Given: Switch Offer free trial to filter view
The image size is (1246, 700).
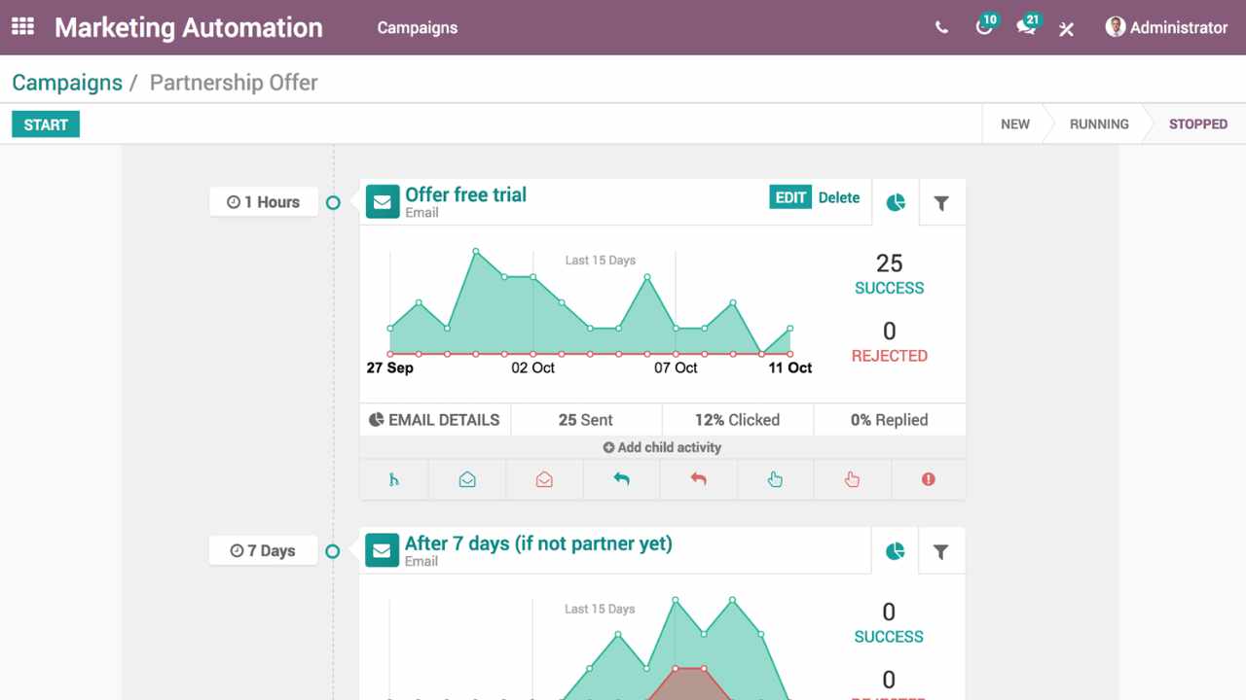Looking at the screenshot, I should (941, 202).
